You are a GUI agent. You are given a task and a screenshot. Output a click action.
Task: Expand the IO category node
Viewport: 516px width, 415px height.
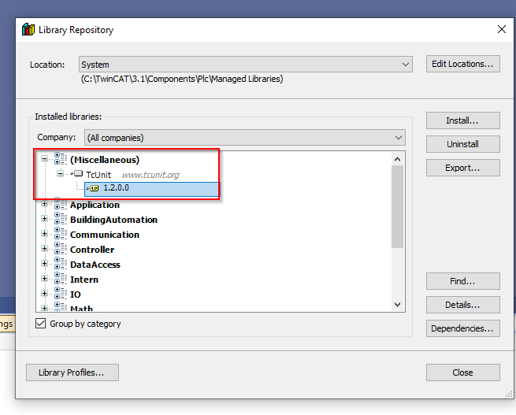pyautogui.click(x=44, y=293)
